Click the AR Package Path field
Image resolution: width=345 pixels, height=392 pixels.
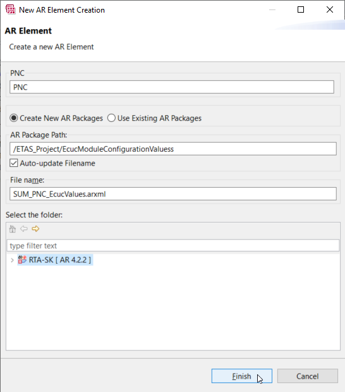click(x=173, y=149)
